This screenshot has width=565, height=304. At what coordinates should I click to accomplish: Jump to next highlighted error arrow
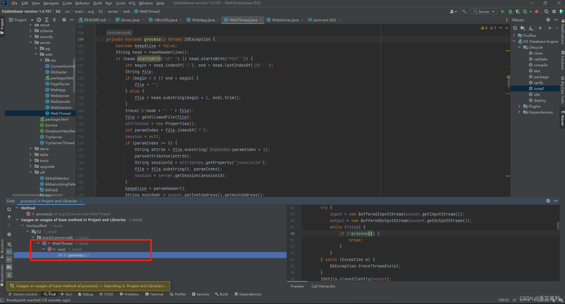click(507, 28)
